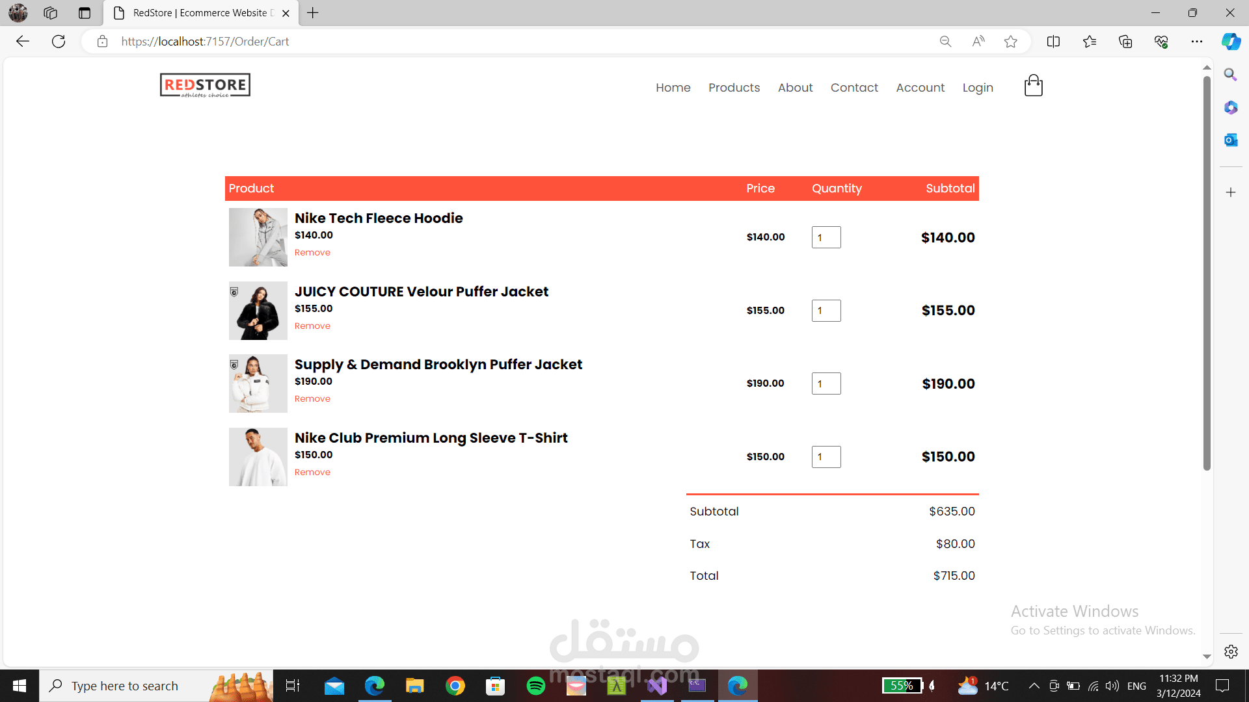1249x702 pixels.
Task: Refresh the page with reload icon
Action: [59, 42]
